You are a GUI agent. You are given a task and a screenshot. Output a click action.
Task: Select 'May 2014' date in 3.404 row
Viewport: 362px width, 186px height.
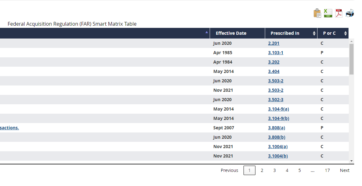point(223,71)
